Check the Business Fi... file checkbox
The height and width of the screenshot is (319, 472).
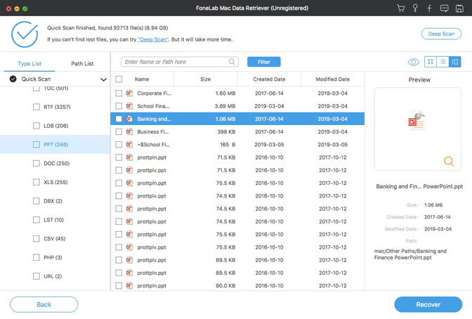click(x=119, y=131)
